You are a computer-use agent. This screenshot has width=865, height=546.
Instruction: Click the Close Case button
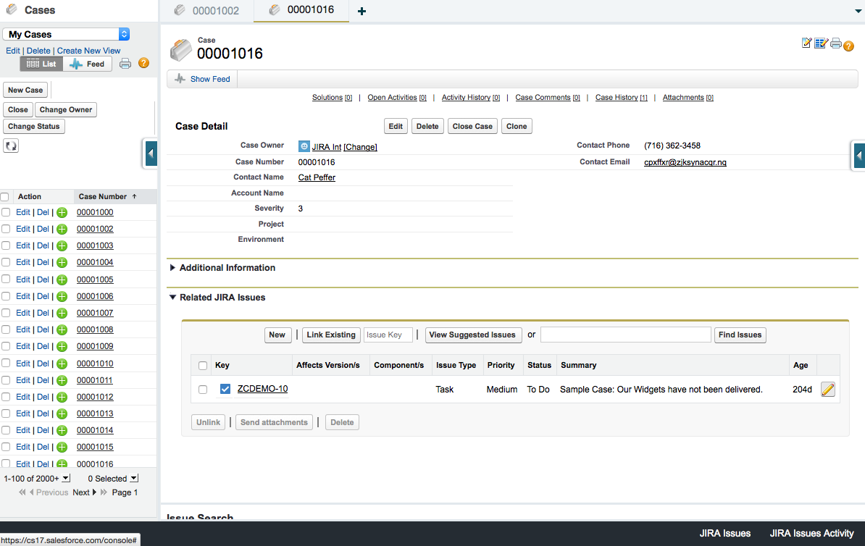[472, 126]
